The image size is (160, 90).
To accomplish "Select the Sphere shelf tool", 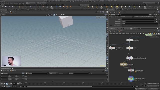I will click(6, 7).
